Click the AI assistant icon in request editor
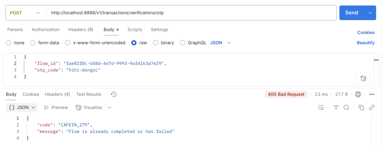The height and width of the screenshot is (147, 382). click(363, 78)
